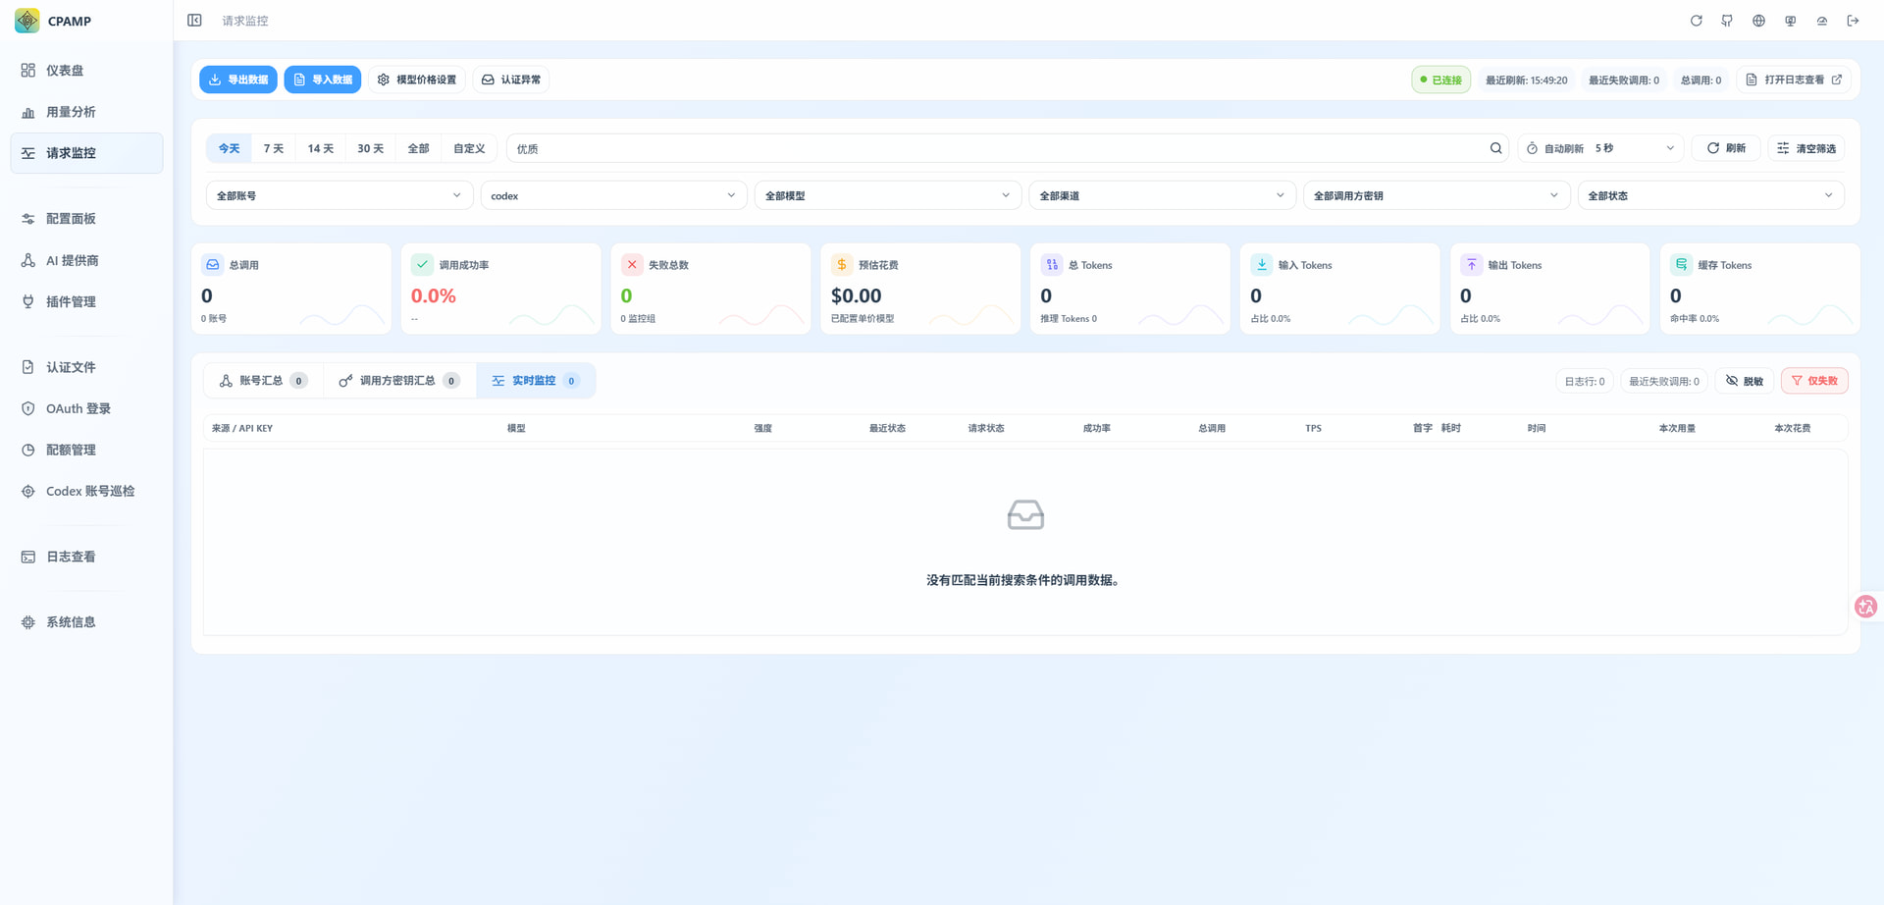
Task: Open AI 提供商 in the sidebar
Action: point(86,260)
